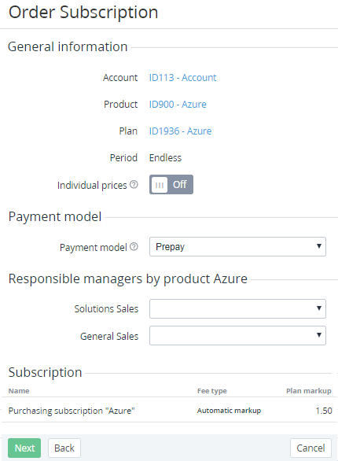Open the ID1936 - Azure plan link
Viewport: 338px width, 461px height.
coord(180,131)
